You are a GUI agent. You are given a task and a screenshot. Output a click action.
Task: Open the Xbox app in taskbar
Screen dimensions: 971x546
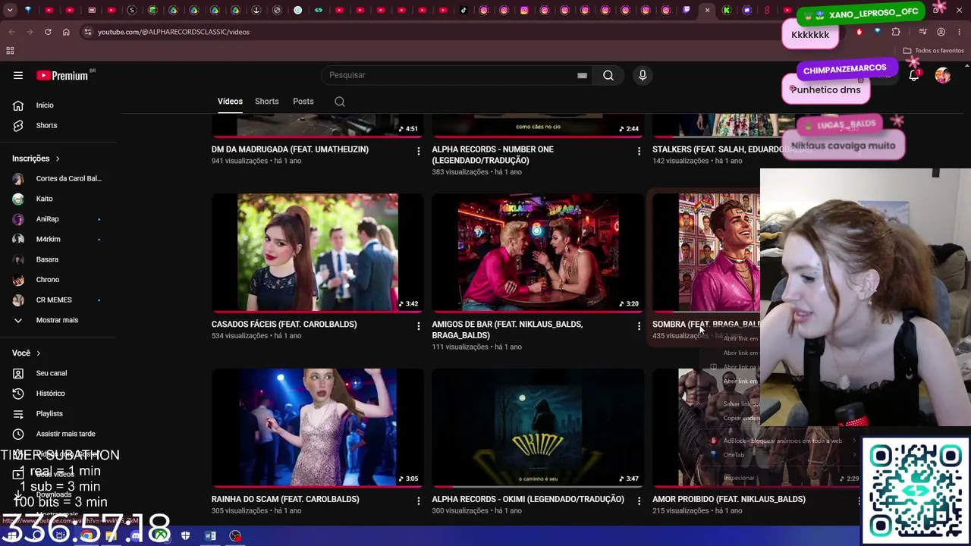160,536
